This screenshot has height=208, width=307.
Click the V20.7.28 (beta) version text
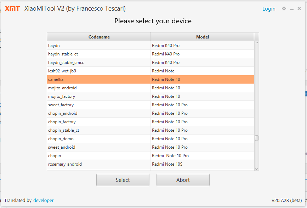[286, 200]
